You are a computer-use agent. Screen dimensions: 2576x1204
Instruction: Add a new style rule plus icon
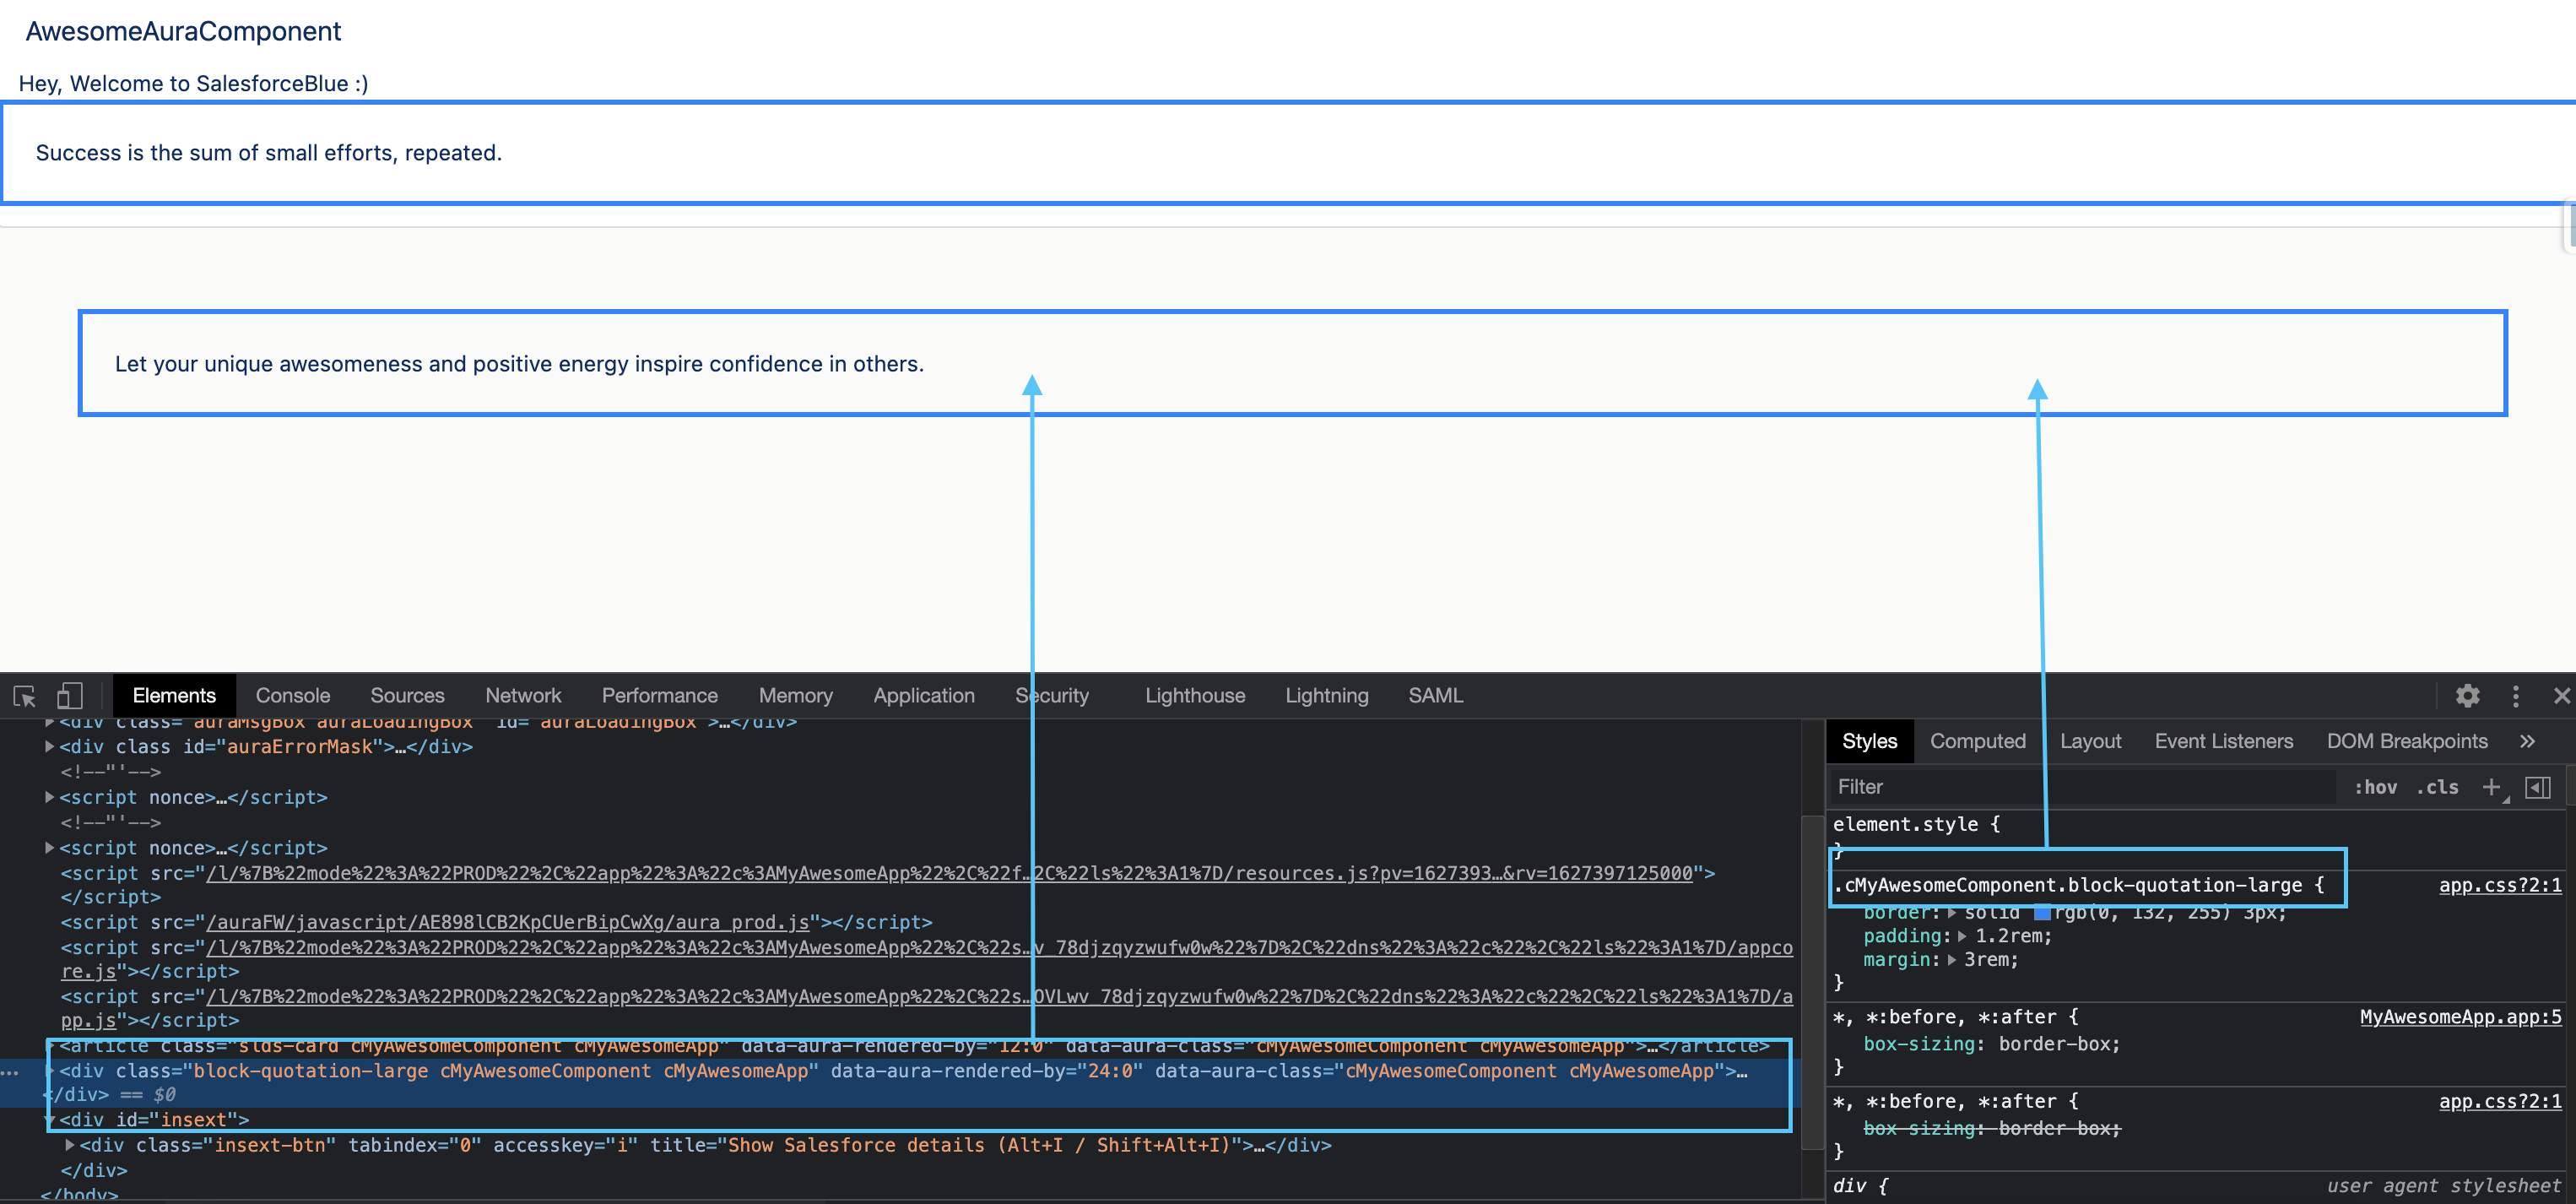pyautogui.click(x=2491, y=787)
